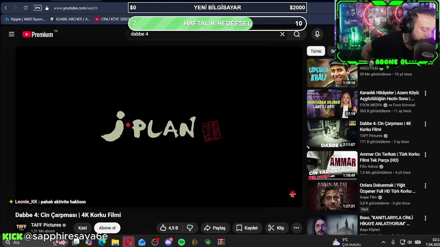Open File Explorer from the taskbar
Screen dimensions: 440x247
point(115,243)
